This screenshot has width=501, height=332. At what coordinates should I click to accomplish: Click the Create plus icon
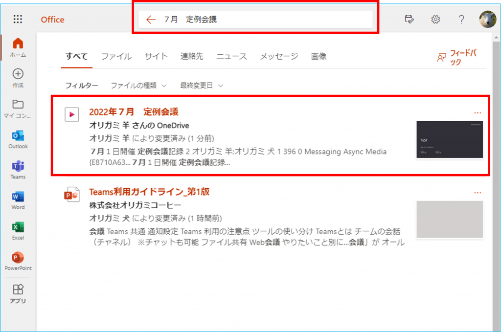coord(18,74)
